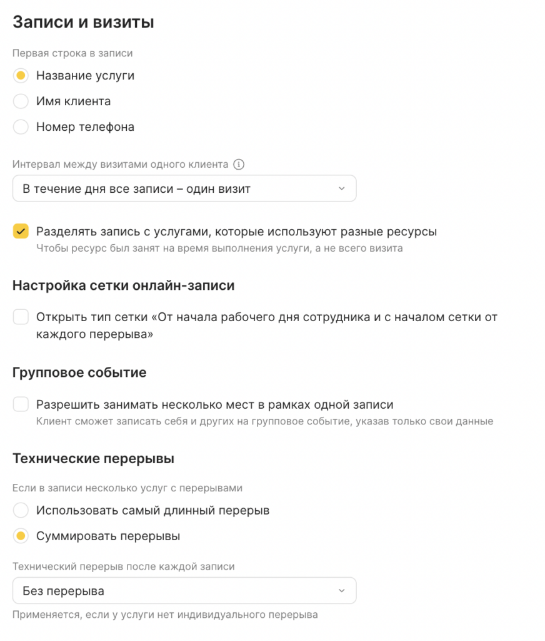This screenshot has width=545, height=641.
Task: Click the 'Технические перерывы' section heading
Action: pos(93,459)
